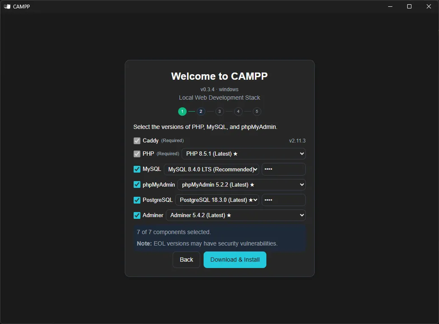Click the PostgreSQL component label
This screenshot has width=439, height=324.
tap(158, 200)
